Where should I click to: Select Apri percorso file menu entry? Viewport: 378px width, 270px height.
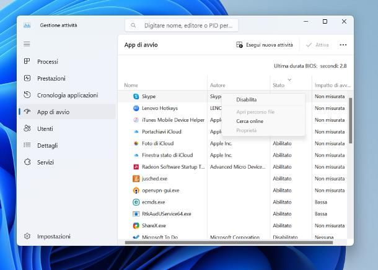(x=255, y=112)
